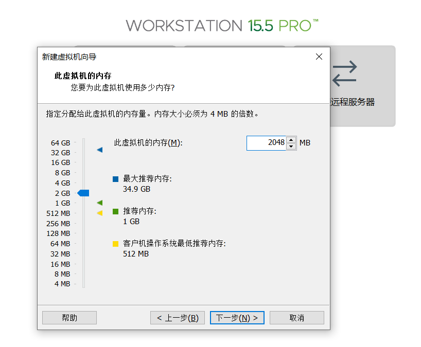Click the 16 GB scale label
Viewport: 421px width, 347px height.
(x=60, y=163)
